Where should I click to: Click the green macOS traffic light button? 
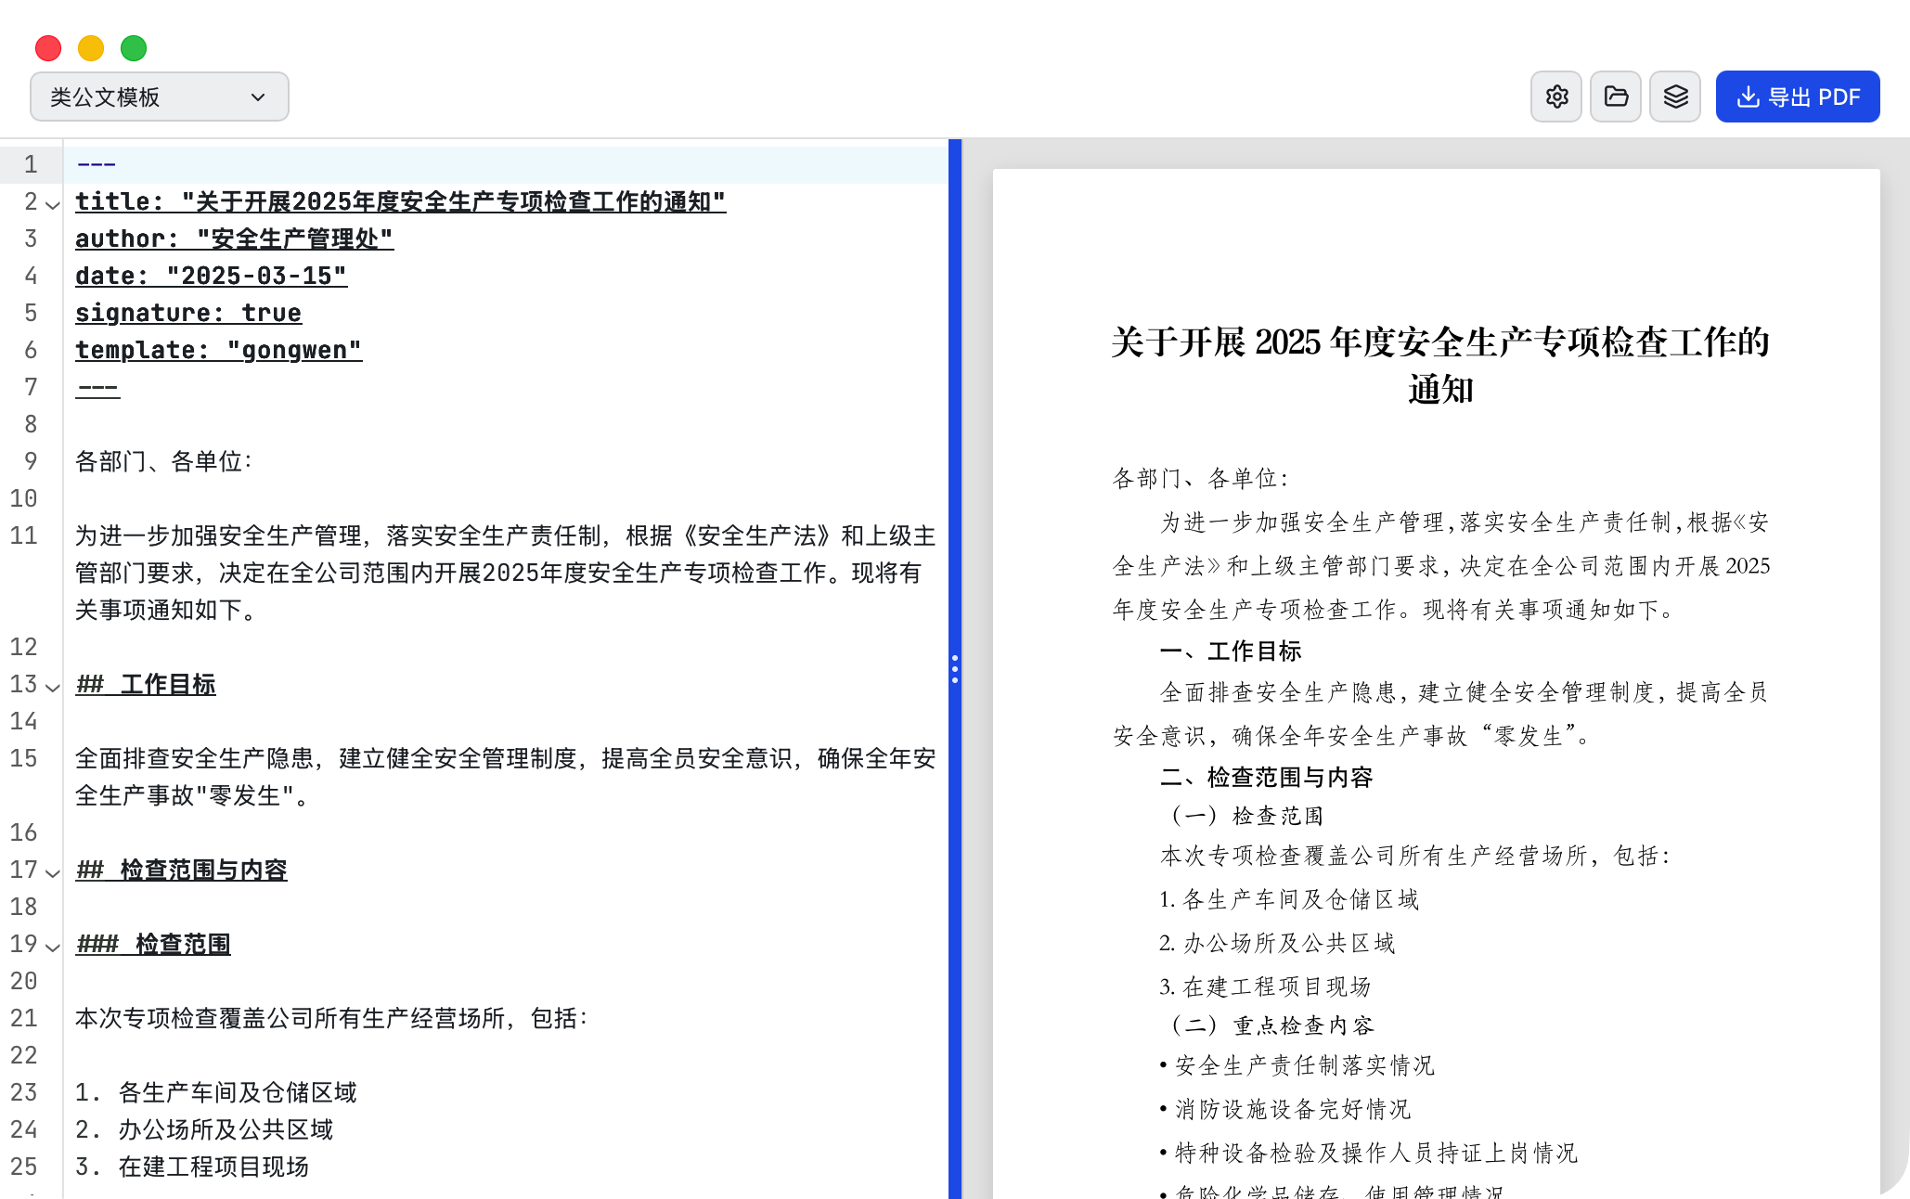pos(134,47)
